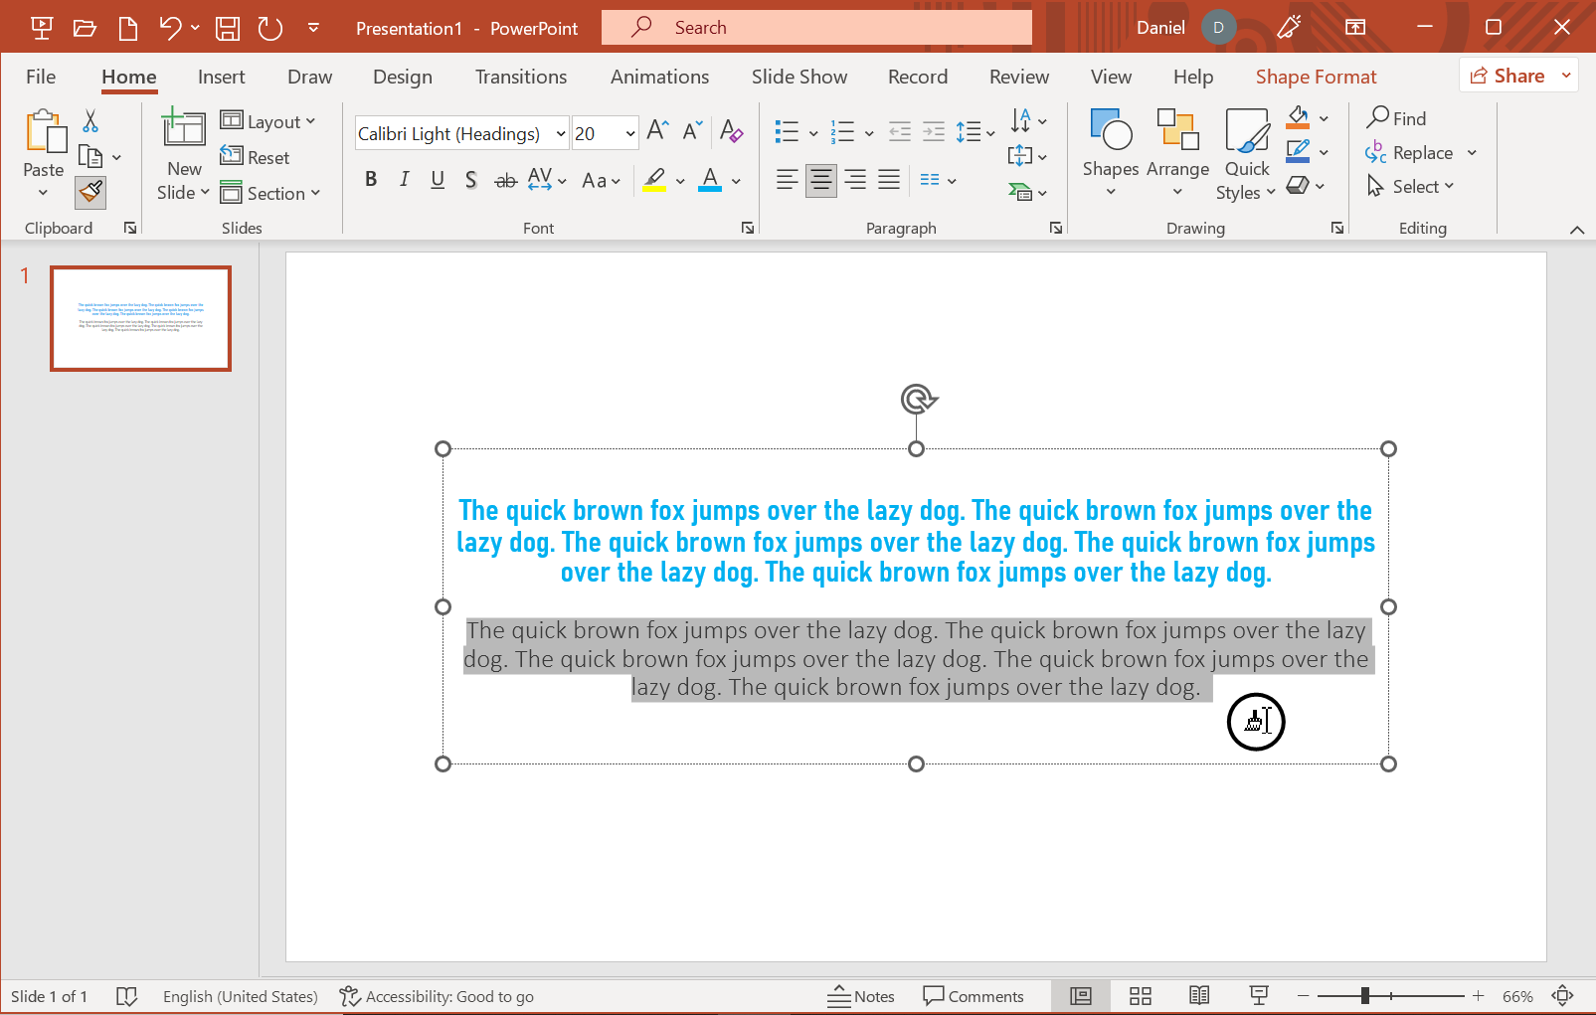Switch to the Shape Format tab
1596x1015 pixels.
click(1315, 77)
